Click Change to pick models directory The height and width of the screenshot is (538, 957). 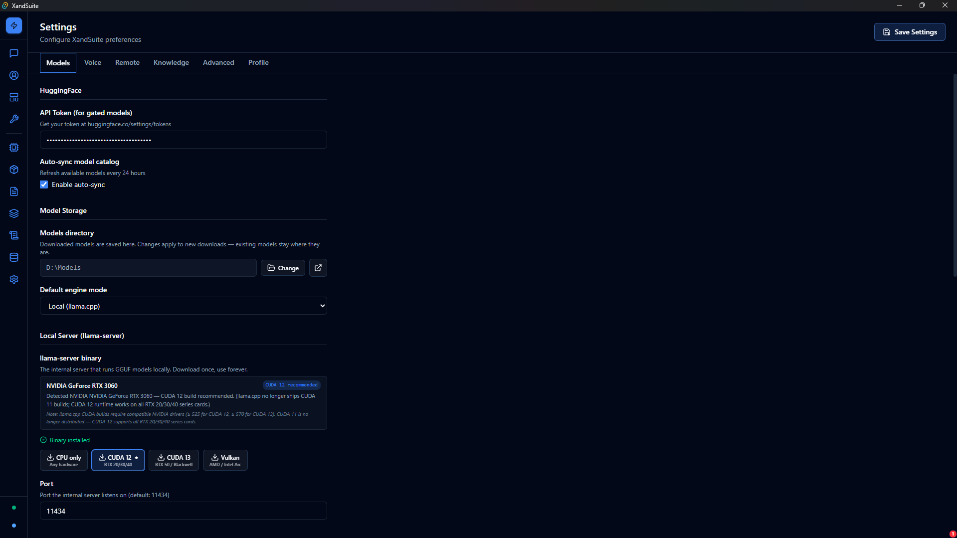point(283,268)
